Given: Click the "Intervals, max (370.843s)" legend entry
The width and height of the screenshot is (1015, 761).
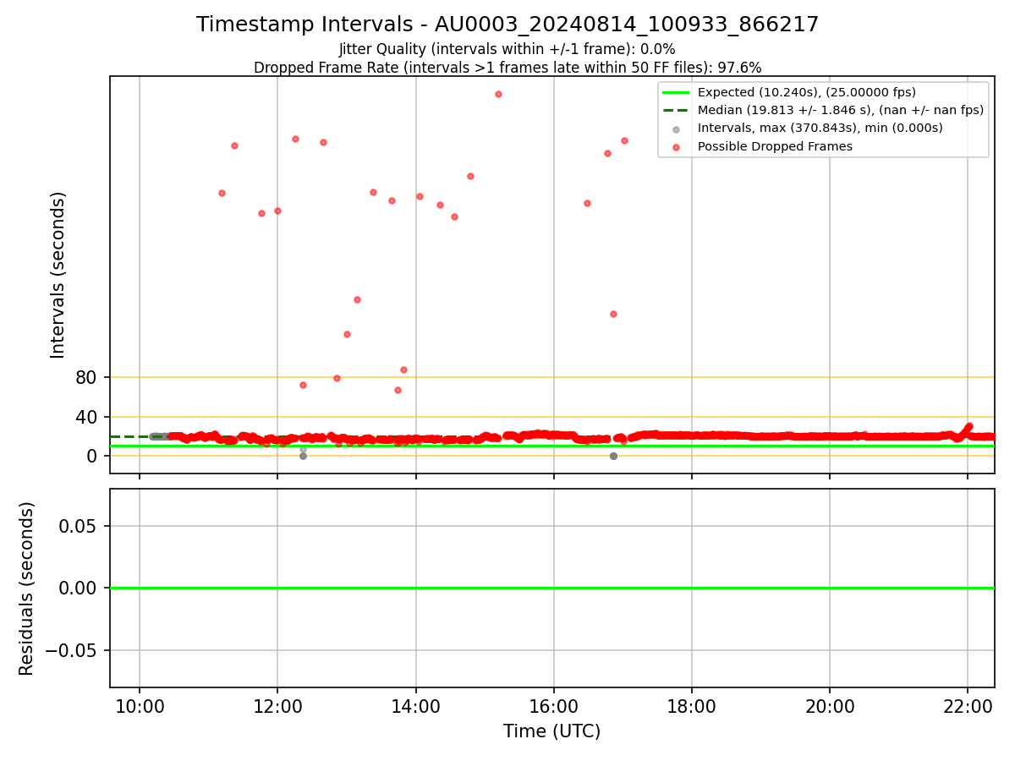Looking at the screenshot, I should (x=820, y=128).
